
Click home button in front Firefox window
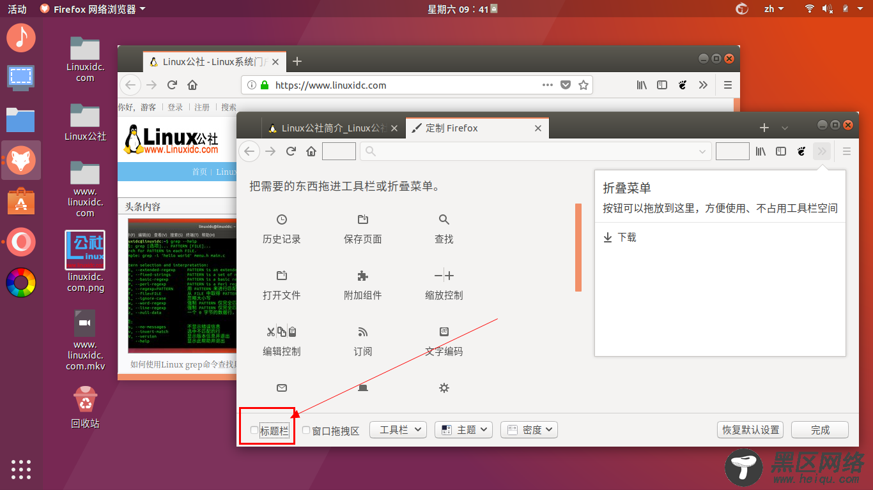(311, 151)
